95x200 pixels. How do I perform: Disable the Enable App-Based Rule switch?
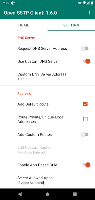(x=86, y=165)
